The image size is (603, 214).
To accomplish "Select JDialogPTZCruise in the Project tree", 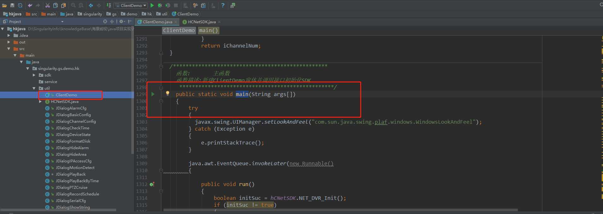I will click(x=71, y=187).
